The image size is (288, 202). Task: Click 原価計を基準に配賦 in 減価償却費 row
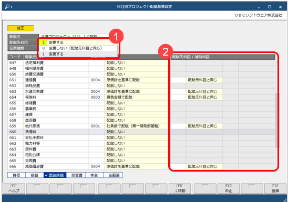tap(136, 166)
